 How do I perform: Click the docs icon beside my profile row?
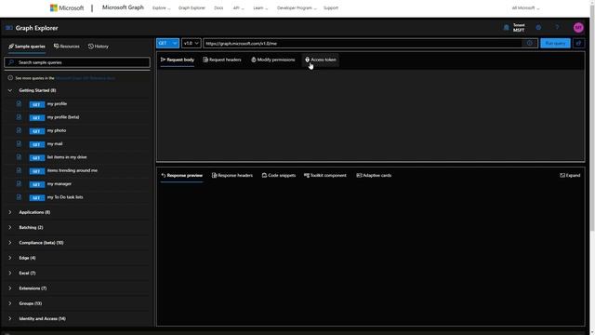coord(19,103)
